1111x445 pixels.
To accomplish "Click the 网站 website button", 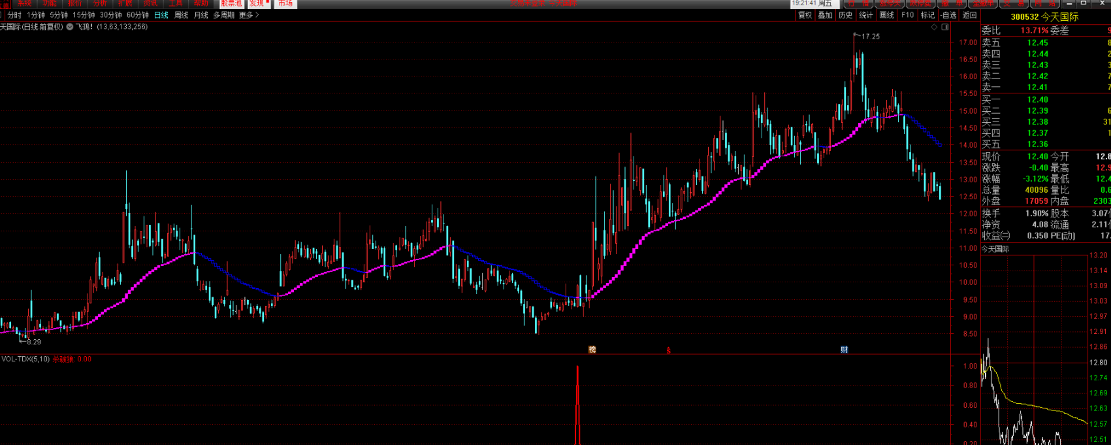I will [x=1045, y=3].
